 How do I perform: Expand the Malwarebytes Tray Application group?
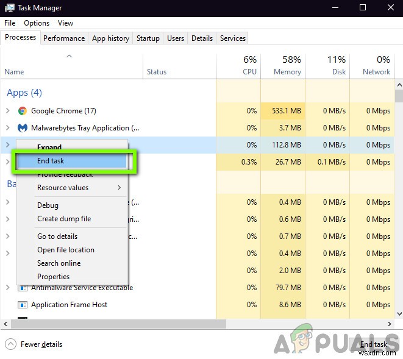click(8, 128)
